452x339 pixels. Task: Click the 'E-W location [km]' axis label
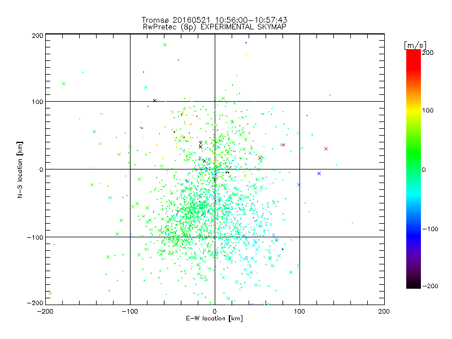[214, 319]
